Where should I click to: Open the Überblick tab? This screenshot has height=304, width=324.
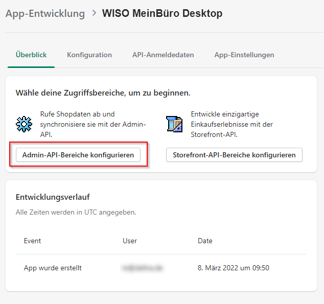point(31,55)
